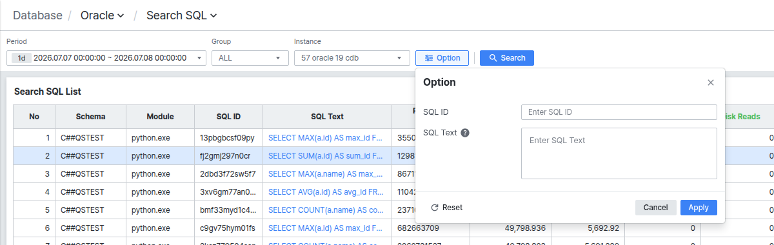Apply the option settings

[699, 208]
